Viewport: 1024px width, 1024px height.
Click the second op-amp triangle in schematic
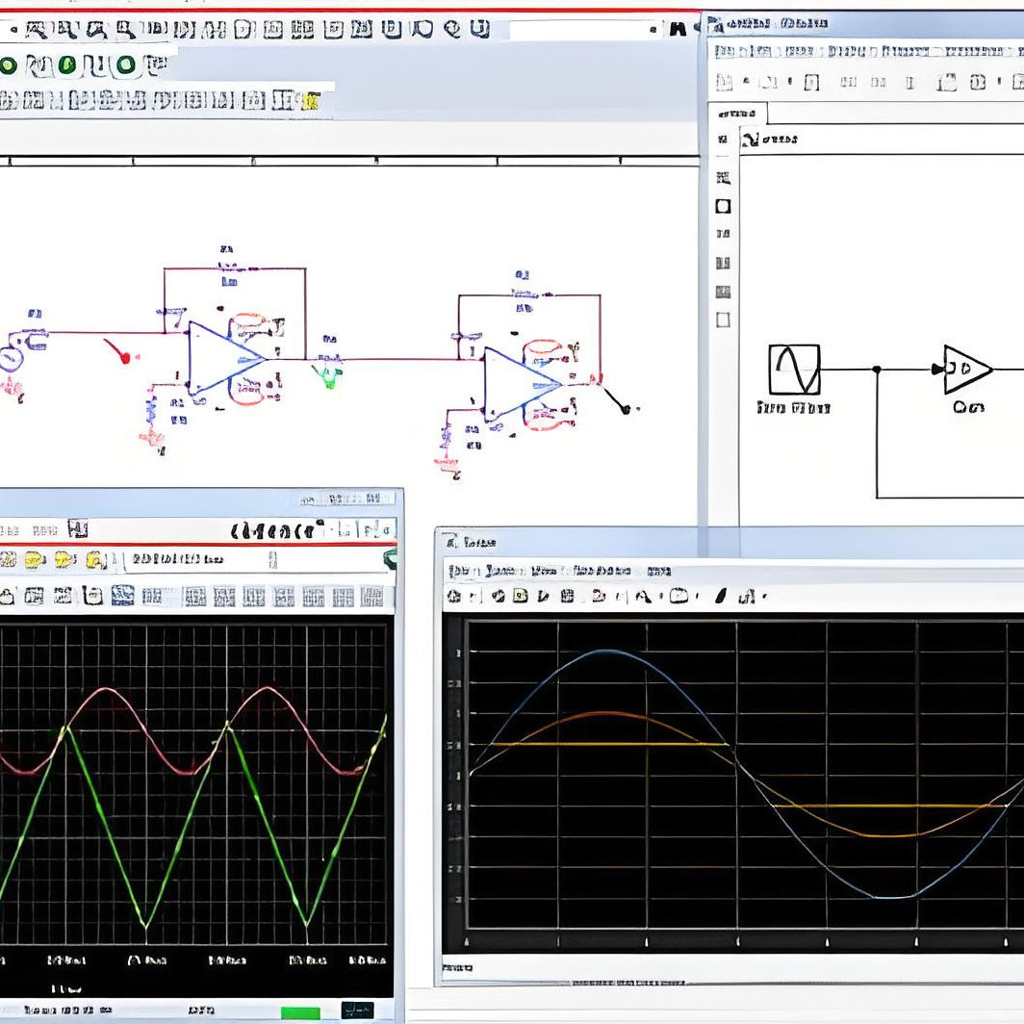coord(522,384)
